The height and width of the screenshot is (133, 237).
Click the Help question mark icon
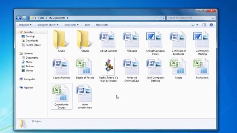211,25
